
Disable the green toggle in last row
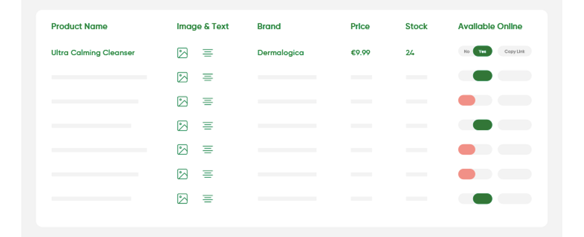(x=475, y=199)
